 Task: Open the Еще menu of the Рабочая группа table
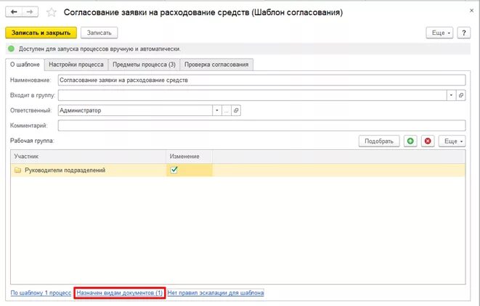click(452, 141)
